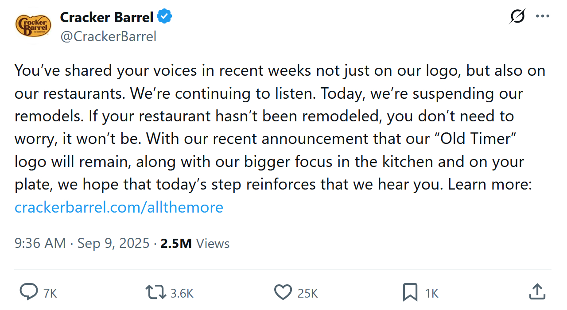Click the 25K likes count
The height and width of the screenshot is (310, 567).
[x=308, y=293]
